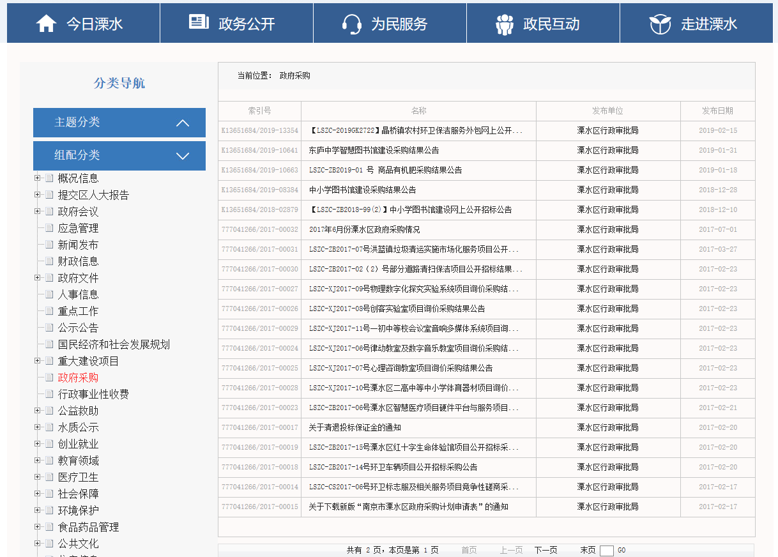
Task: Expand the 概况信息 tree node
Action: [38, 178]
